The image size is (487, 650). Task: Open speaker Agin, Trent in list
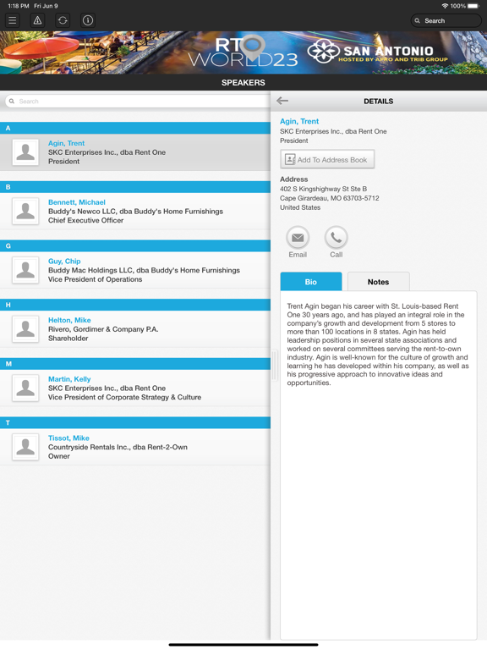135,152
